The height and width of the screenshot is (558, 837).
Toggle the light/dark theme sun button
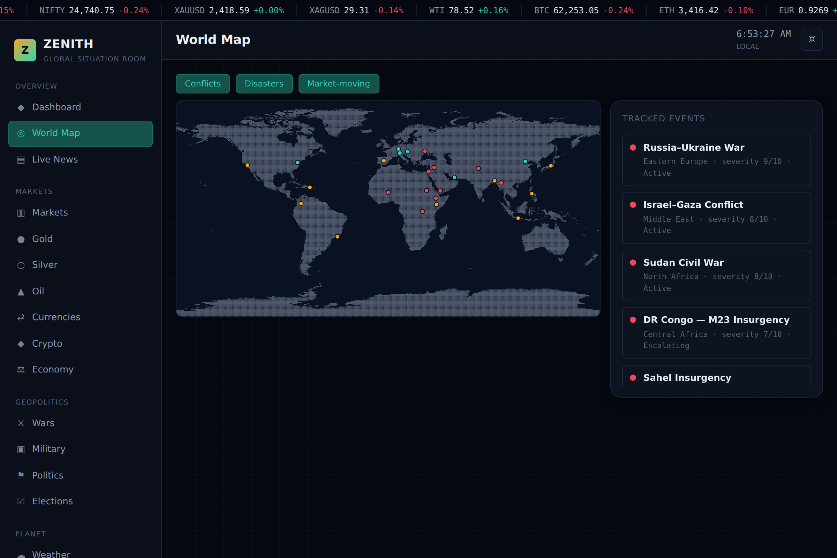pyautogui.click(x=812, y=39)
